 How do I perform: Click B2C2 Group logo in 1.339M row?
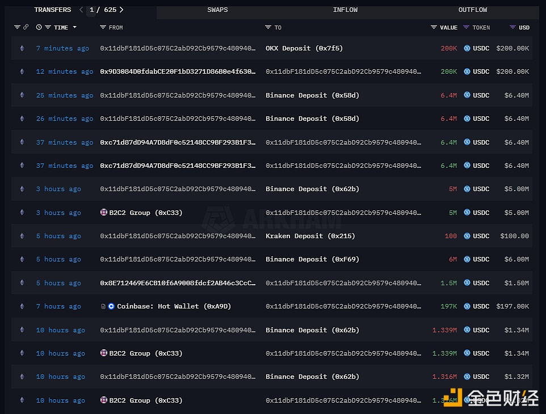tap(103, 353)
